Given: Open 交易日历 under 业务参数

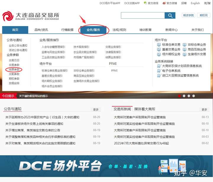Looking at the screenshot, I should tap(14, 60).
